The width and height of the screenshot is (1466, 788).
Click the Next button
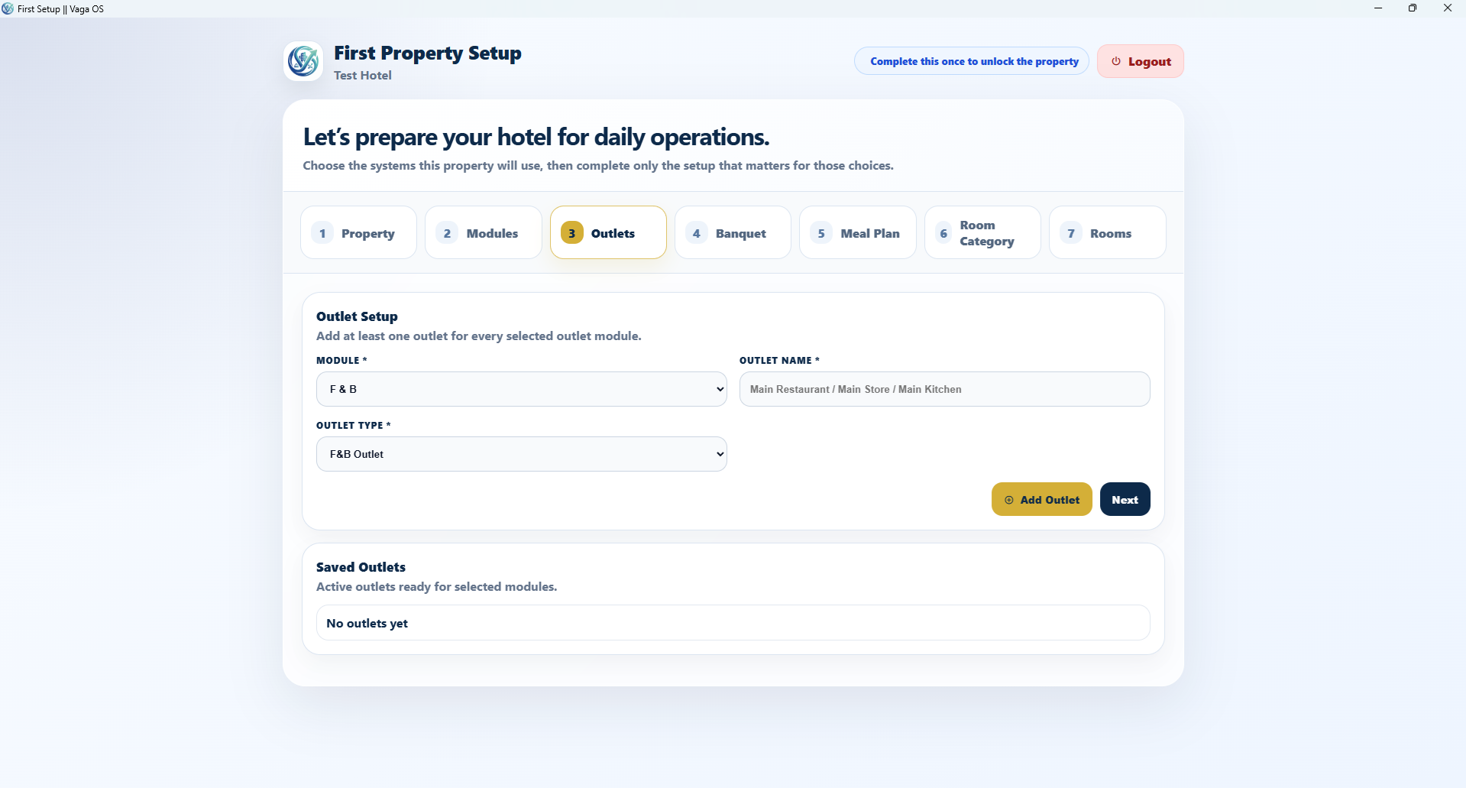1125,499
